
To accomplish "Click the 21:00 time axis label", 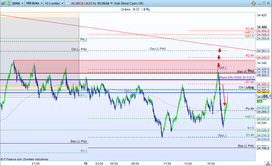I will [x=36, y=163].
